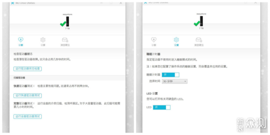Click the WD Drive Utilities logo in right window
The image size is (270, 135).
pyautogui.click(x=145, y=3)
